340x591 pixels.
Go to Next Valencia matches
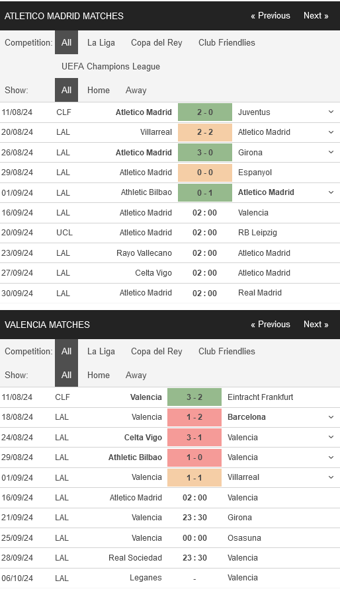point(316,325)
